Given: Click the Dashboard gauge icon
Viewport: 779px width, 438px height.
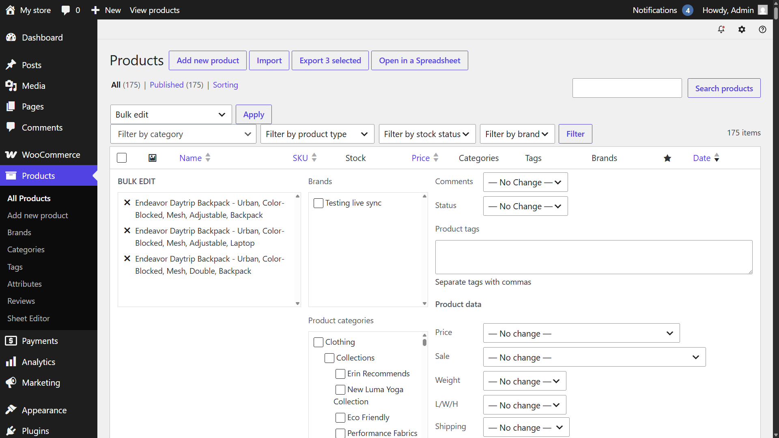Looking at the screenshot, I should coord(11,37).
